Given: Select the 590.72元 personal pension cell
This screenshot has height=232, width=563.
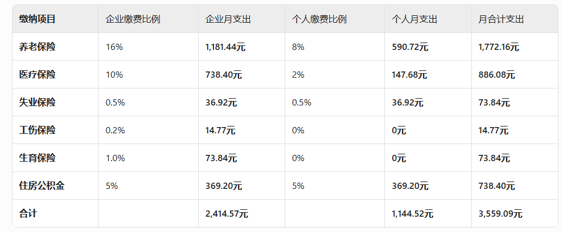Looking at the screenshot, I should (x=410, y=47).
